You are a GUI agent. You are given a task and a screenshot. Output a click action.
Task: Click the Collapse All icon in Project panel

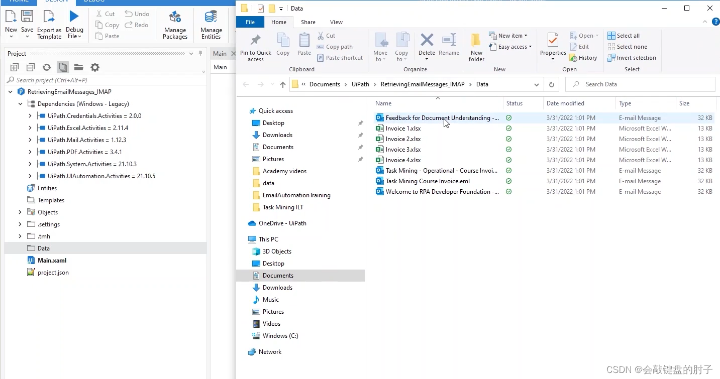coord(31,67)
